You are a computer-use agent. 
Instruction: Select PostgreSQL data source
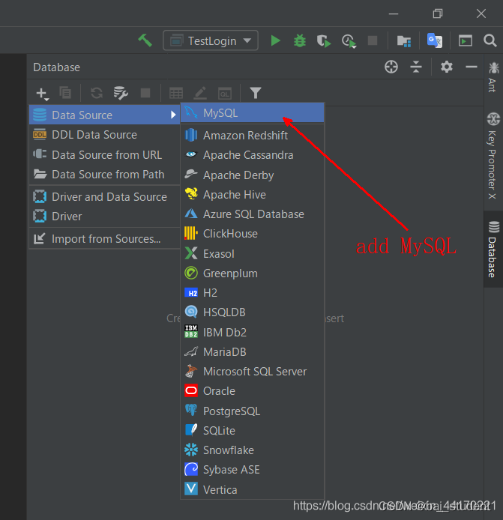(x=252, y=411)
